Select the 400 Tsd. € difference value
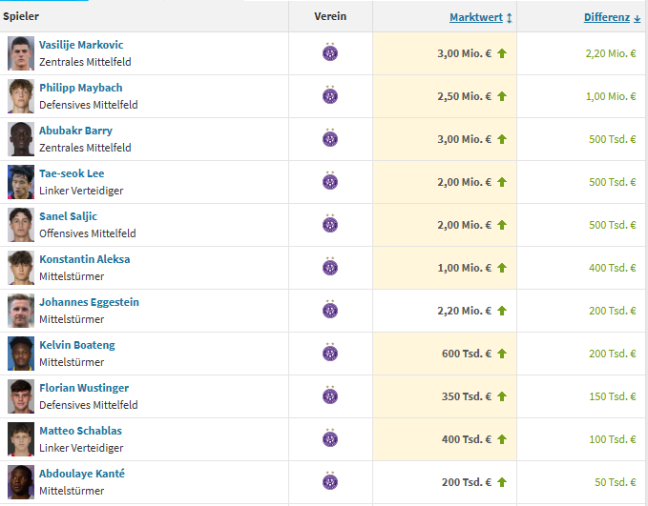The height and width of the screenshot is (506, 648). coord(612,269)
